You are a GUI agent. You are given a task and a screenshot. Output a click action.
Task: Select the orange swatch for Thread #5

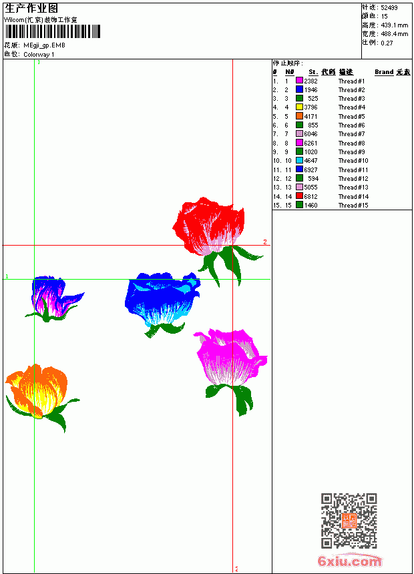(x=299, y=116)
